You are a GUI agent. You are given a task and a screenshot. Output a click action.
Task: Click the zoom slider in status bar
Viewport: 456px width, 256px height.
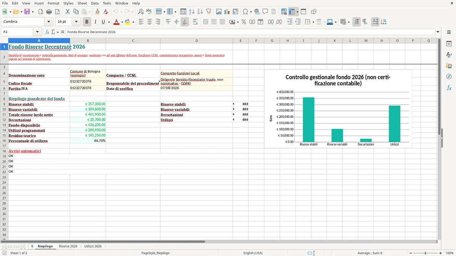tap(426, 253)
